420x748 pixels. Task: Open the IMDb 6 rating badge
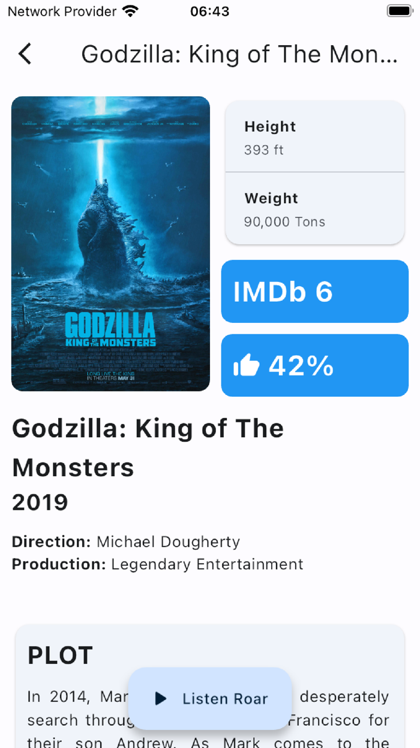pyautogui.click(x=314, y=291)
